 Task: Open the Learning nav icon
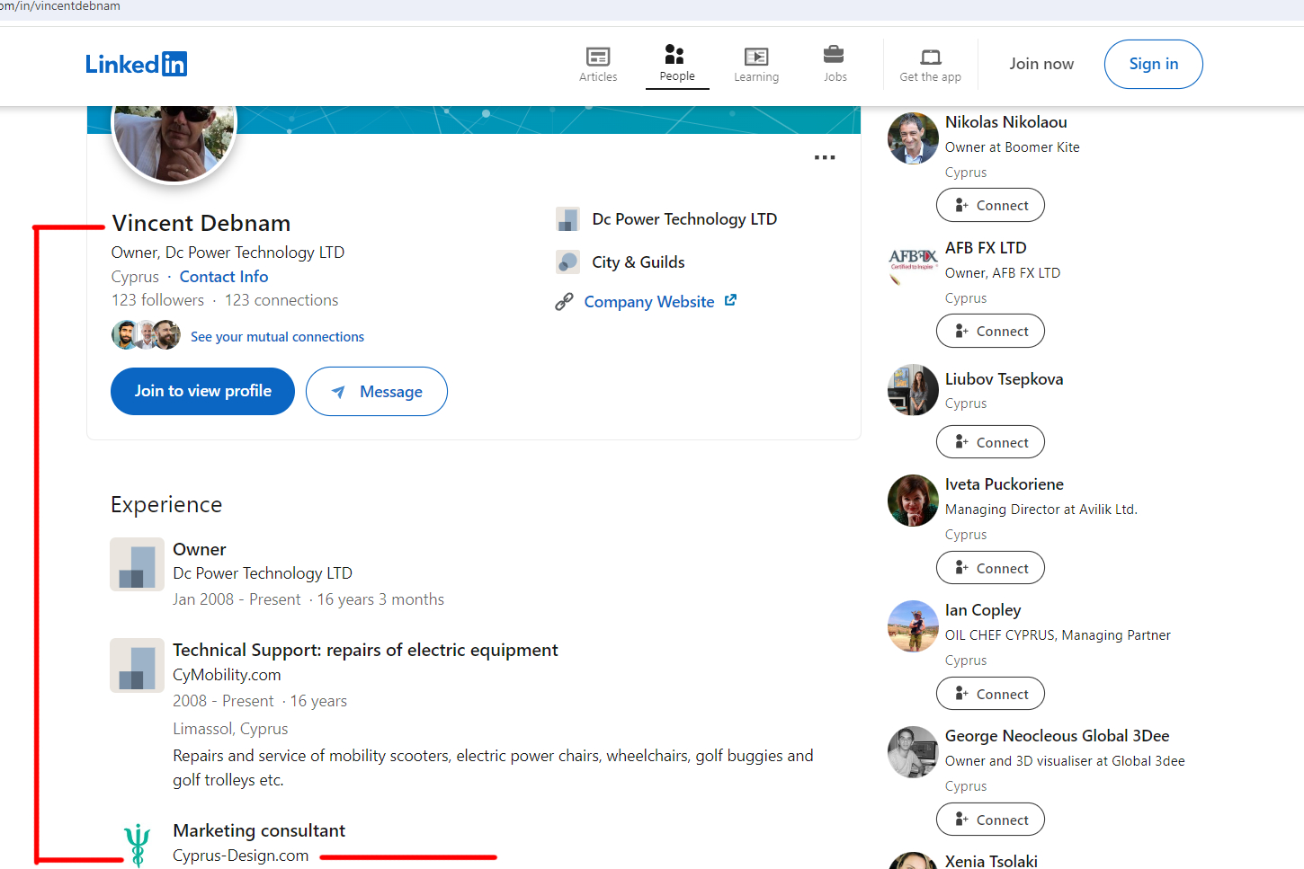tap(756, 58)
